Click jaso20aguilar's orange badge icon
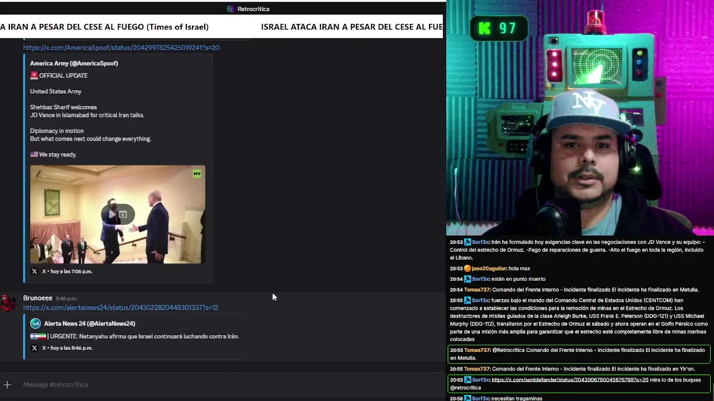Image resolution: width=714 pixels, height=401 pixels. click(x=467, y=268)
